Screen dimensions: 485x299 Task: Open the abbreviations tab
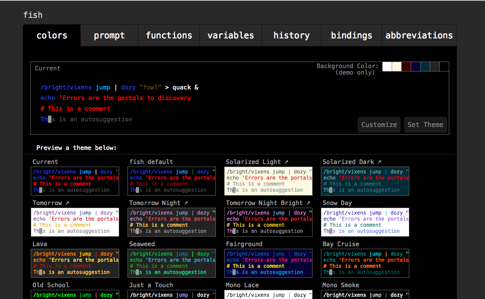419,35
